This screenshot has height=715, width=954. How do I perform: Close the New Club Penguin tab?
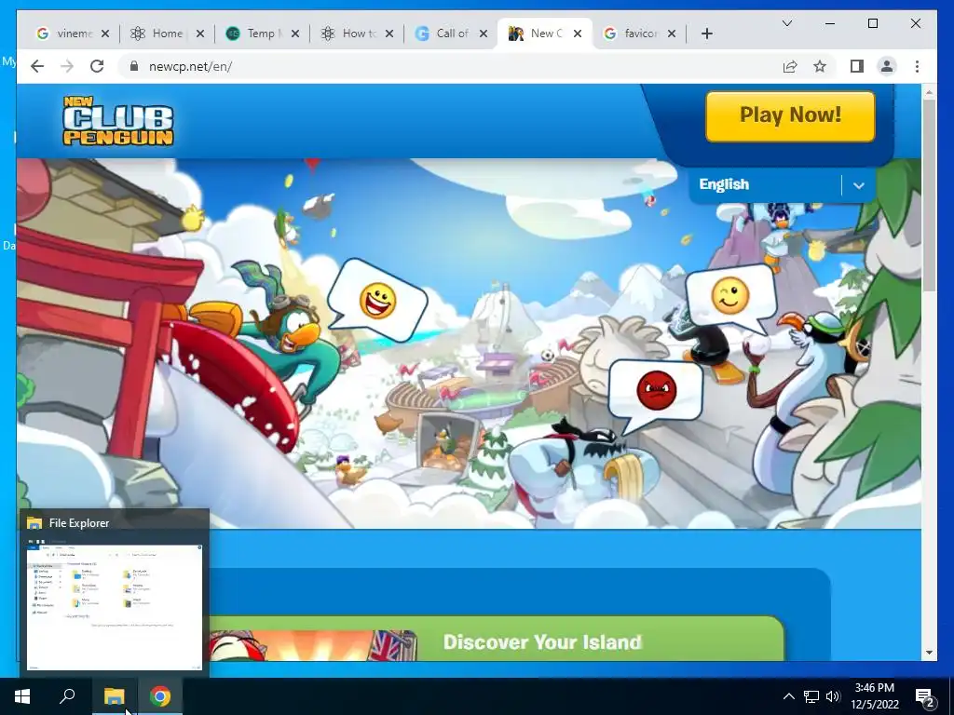[578, 34]
